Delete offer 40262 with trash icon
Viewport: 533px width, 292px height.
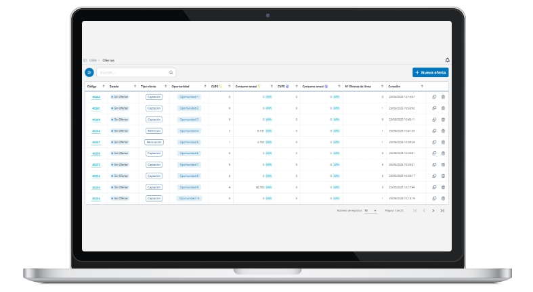(444, 97)
